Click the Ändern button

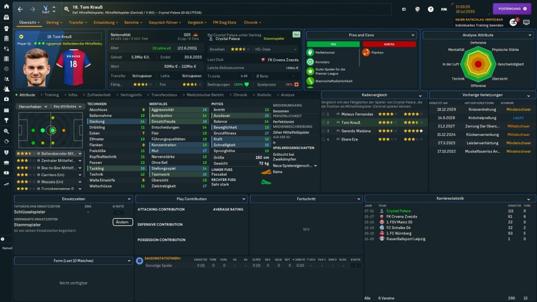click(122, 222)
